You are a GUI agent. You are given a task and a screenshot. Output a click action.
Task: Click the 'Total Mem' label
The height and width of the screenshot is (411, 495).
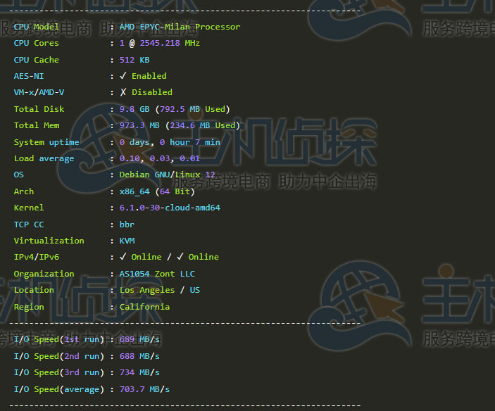coord(37,125)
